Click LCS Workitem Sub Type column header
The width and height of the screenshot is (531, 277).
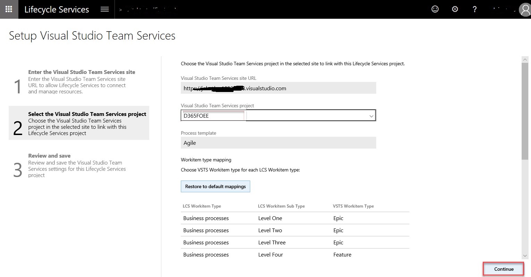point(281,206)
